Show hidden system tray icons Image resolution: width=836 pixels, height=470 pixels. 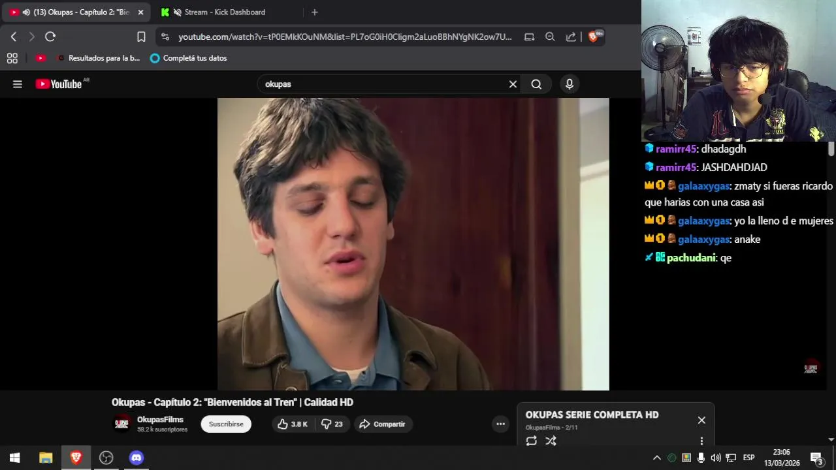pos(657,458)
